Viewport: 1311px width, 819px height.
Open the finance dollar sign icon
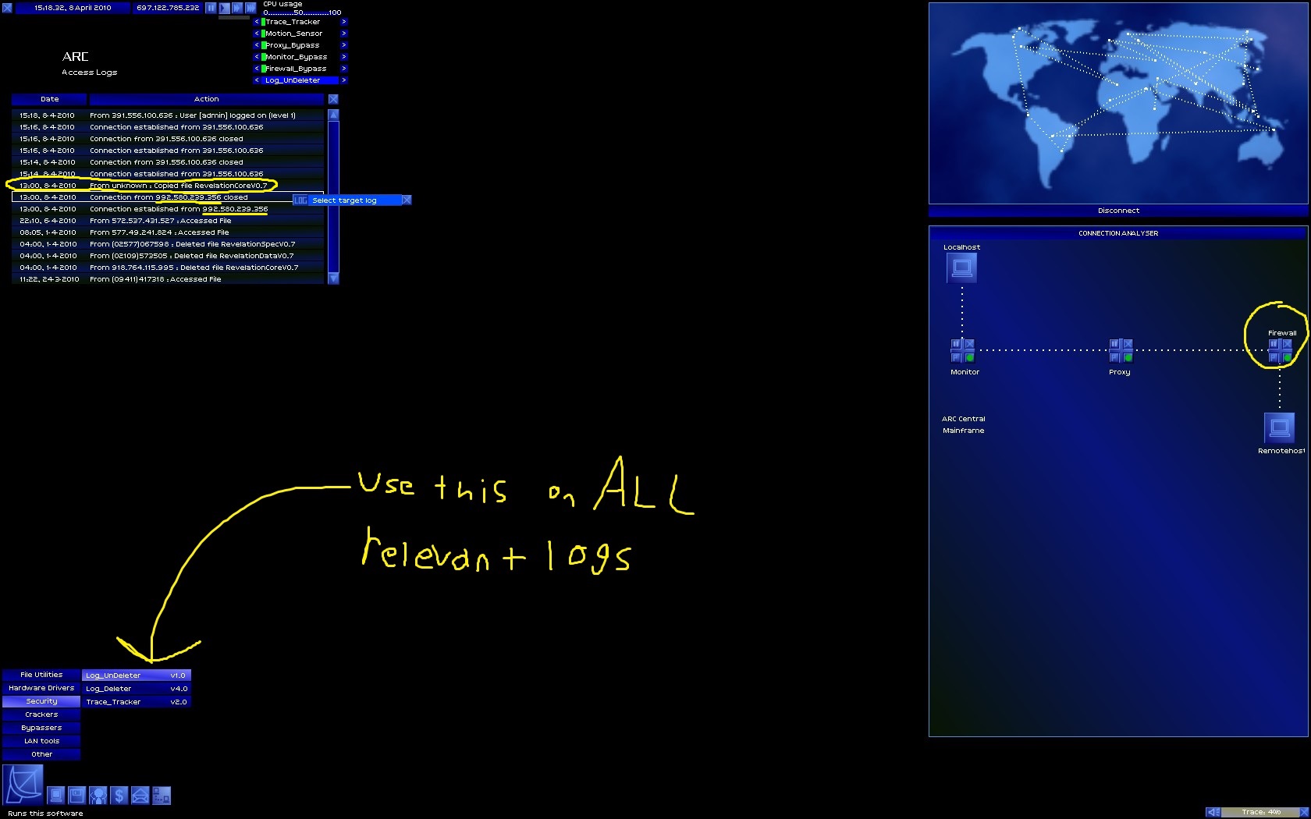(119, 796)
